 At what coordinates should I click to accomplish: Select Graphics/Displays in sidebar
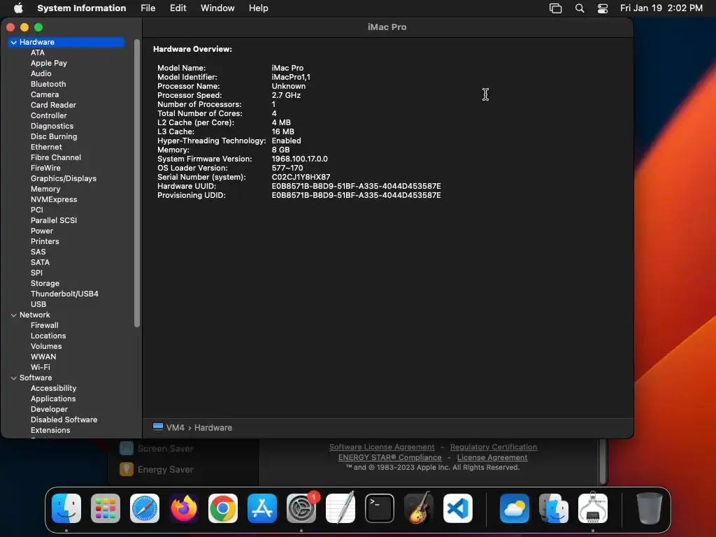[x=64, y=178]
